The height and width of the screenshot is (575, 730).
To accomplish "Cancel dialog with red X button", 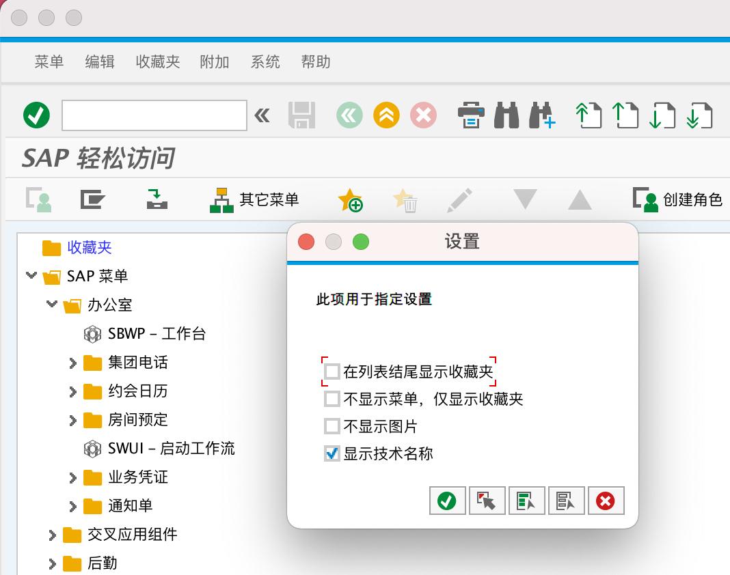I will tap(606, 501).
